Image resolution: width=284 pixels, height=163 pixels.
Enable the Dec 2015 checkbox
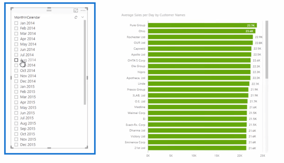(16, 145)
